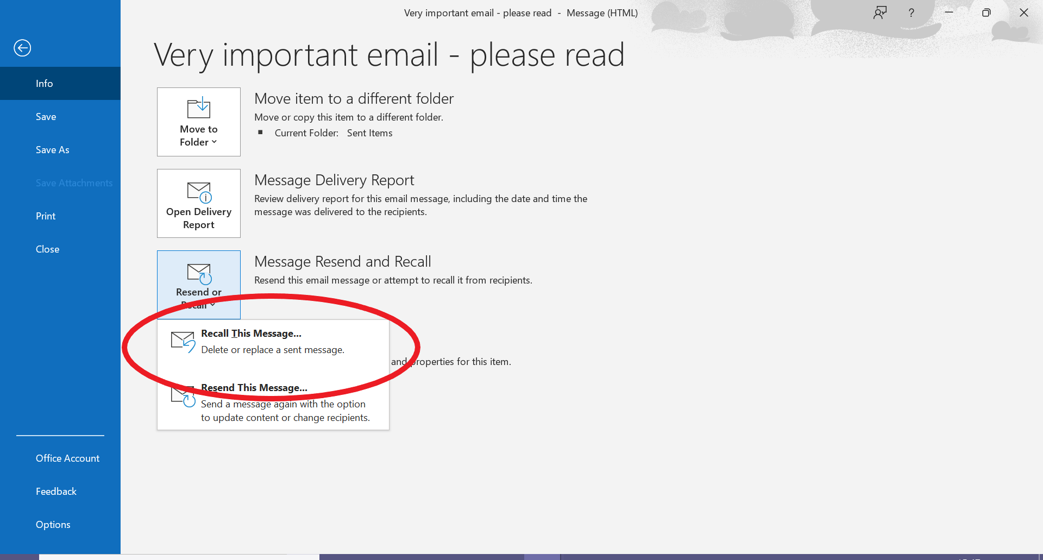1043x560 pixels.
Task: Minimize the message window
Action: pos(949,12)
